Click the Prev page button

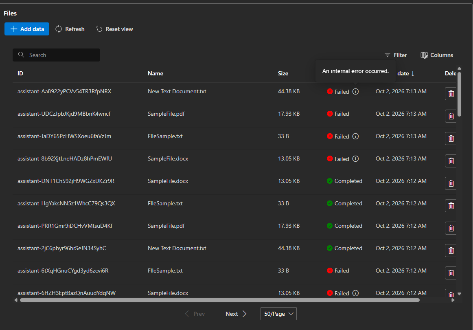click(195, 314)
